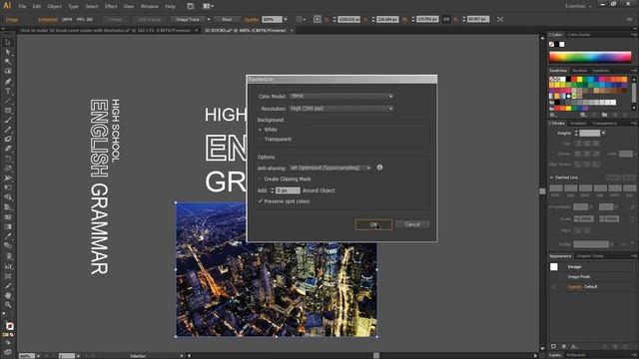639x359 pixels.
Task: Select the Magic Wand tool
Action: pyautogui.click(x=8, y=62)
